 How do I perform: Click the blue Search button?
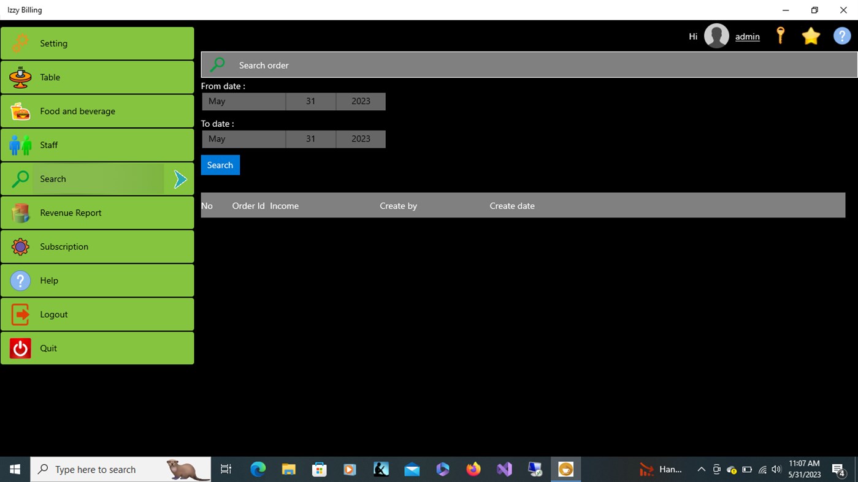tap(220, 165)
